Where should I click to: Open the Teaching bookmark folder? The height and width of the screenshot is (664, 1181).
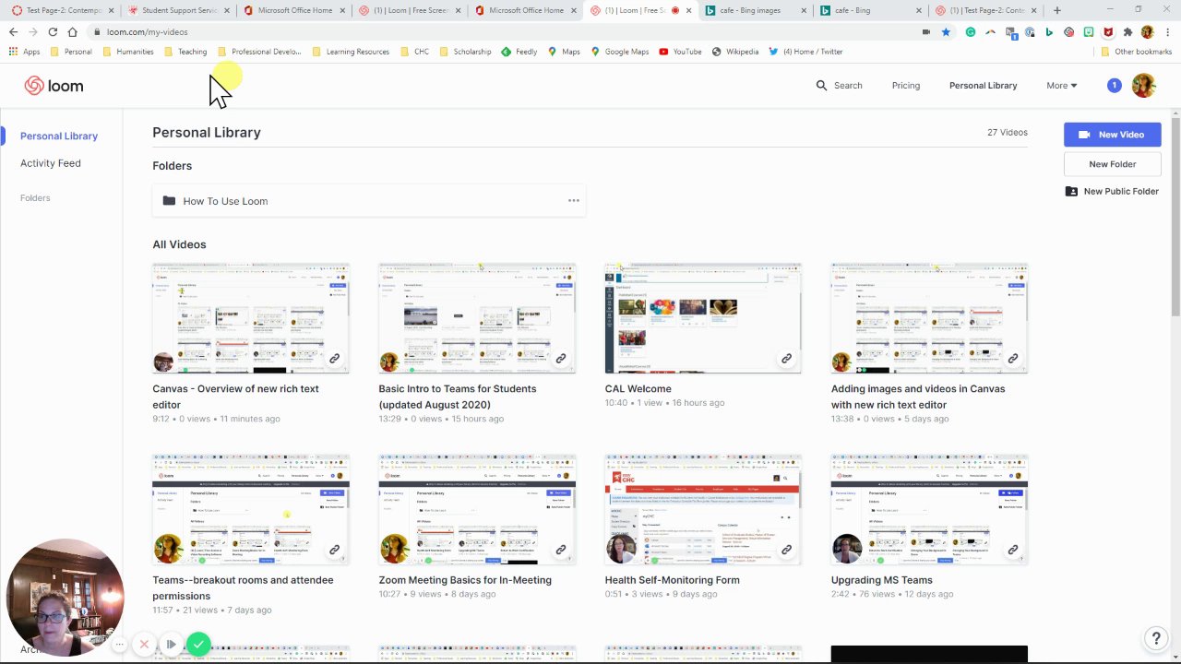[185, 52]
